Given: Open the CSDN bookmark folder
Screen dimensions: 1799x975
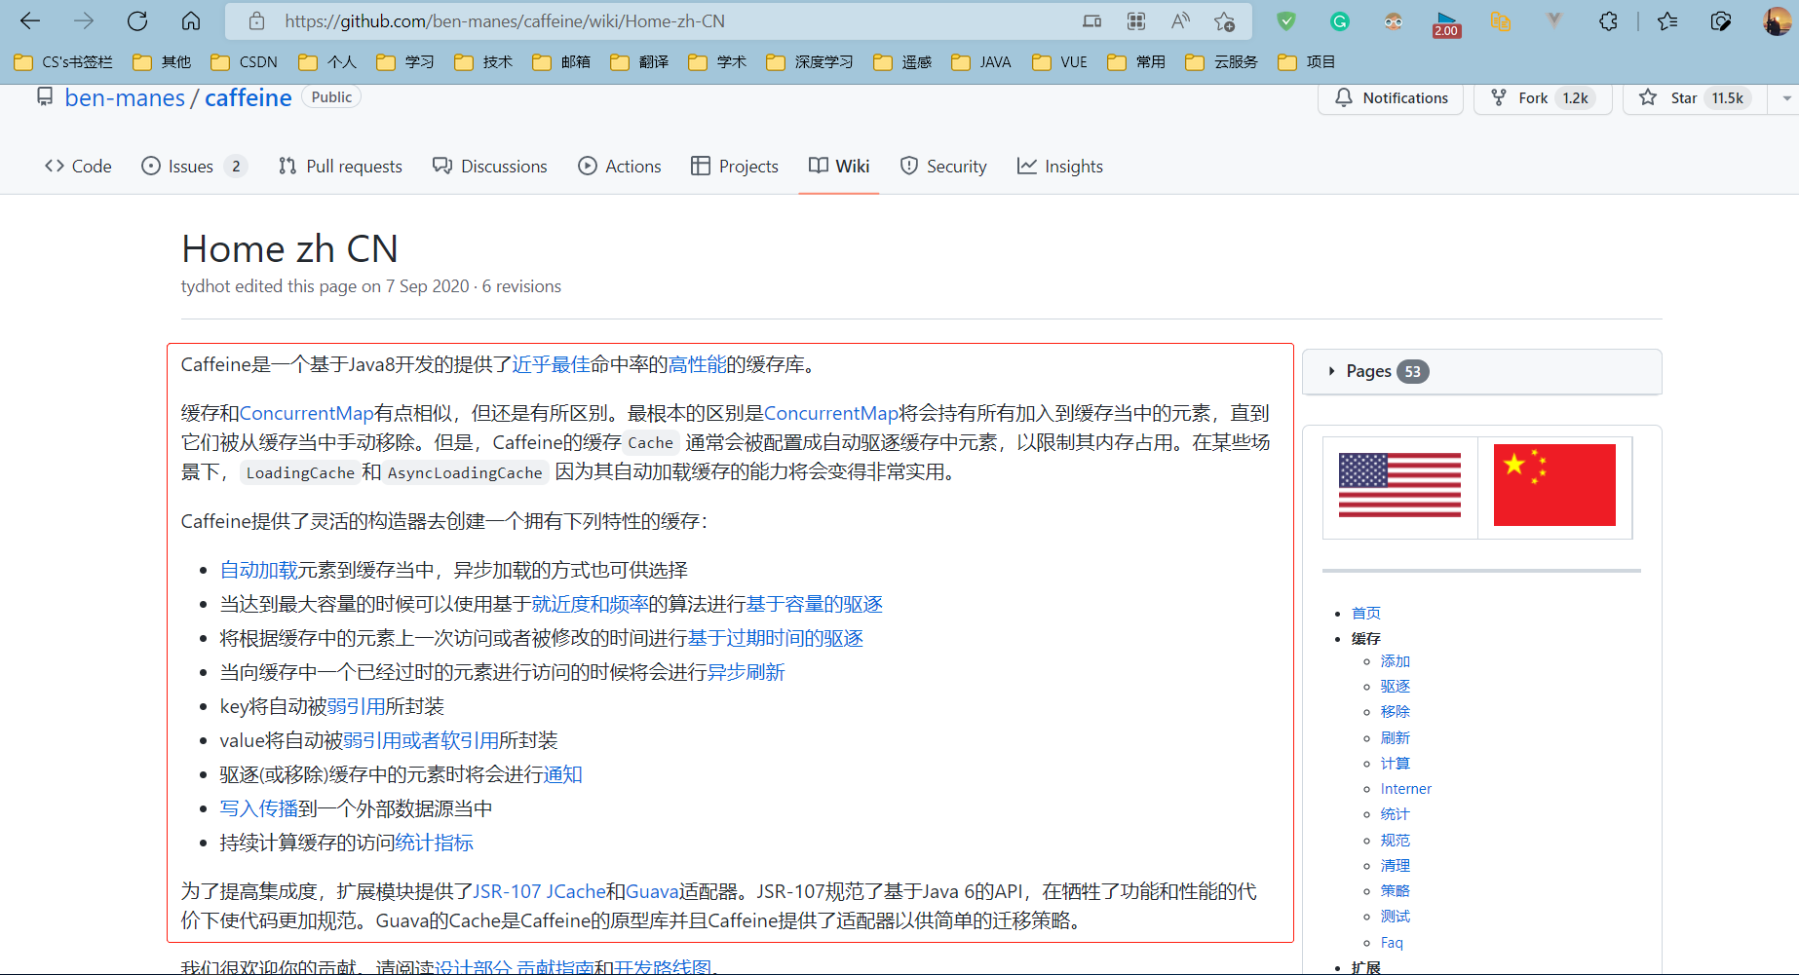Looking at the screenshot, I should (245, 62).
